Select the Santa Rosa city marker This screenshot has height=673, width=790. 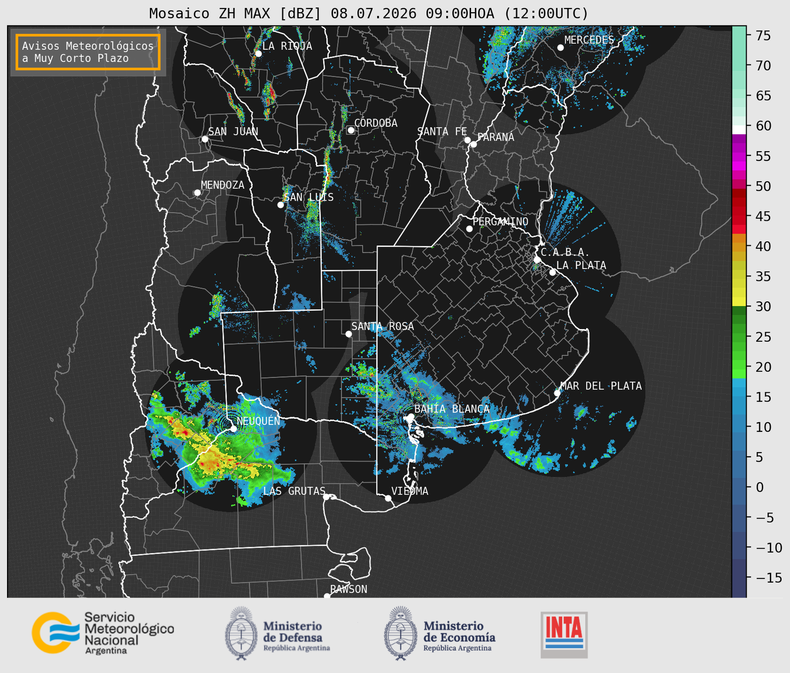coord(348,334)
